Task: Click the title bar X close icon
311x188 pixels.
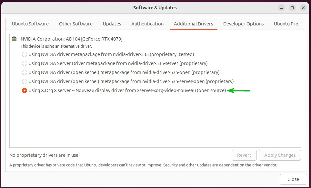Action: (x=303, y=8)
